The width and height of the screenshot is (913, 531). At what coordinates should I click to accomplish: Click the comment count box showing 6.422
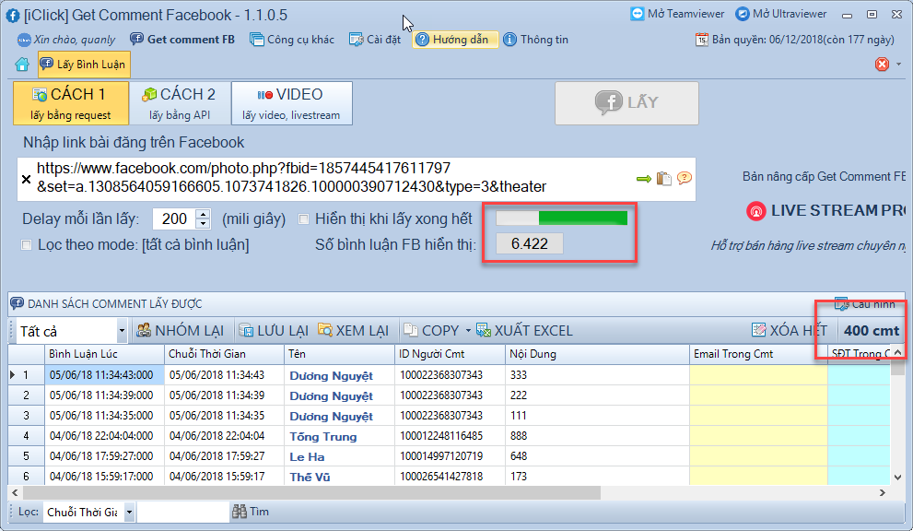(x=530, y=243)
